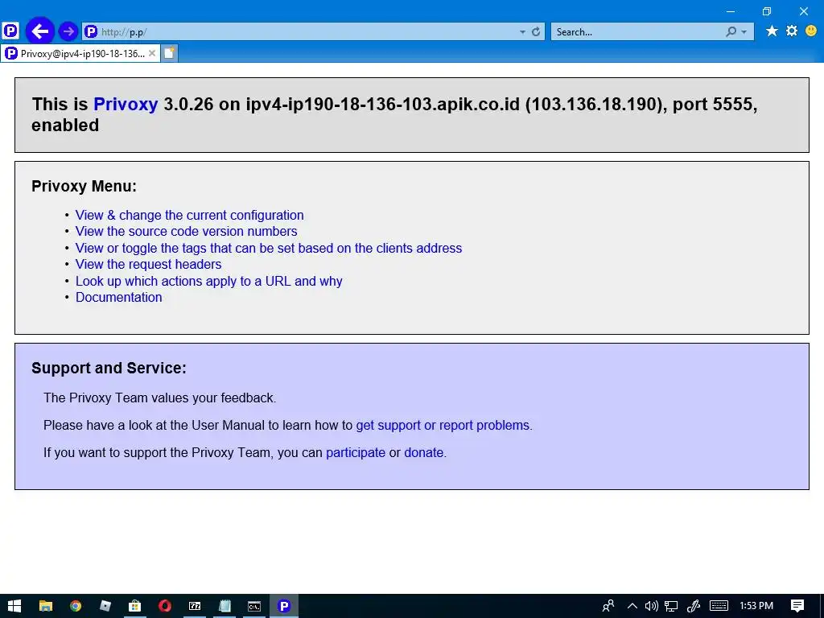
Task: Click the volume speaker icon
Action: pyautogui.click(x=651, y=606)
